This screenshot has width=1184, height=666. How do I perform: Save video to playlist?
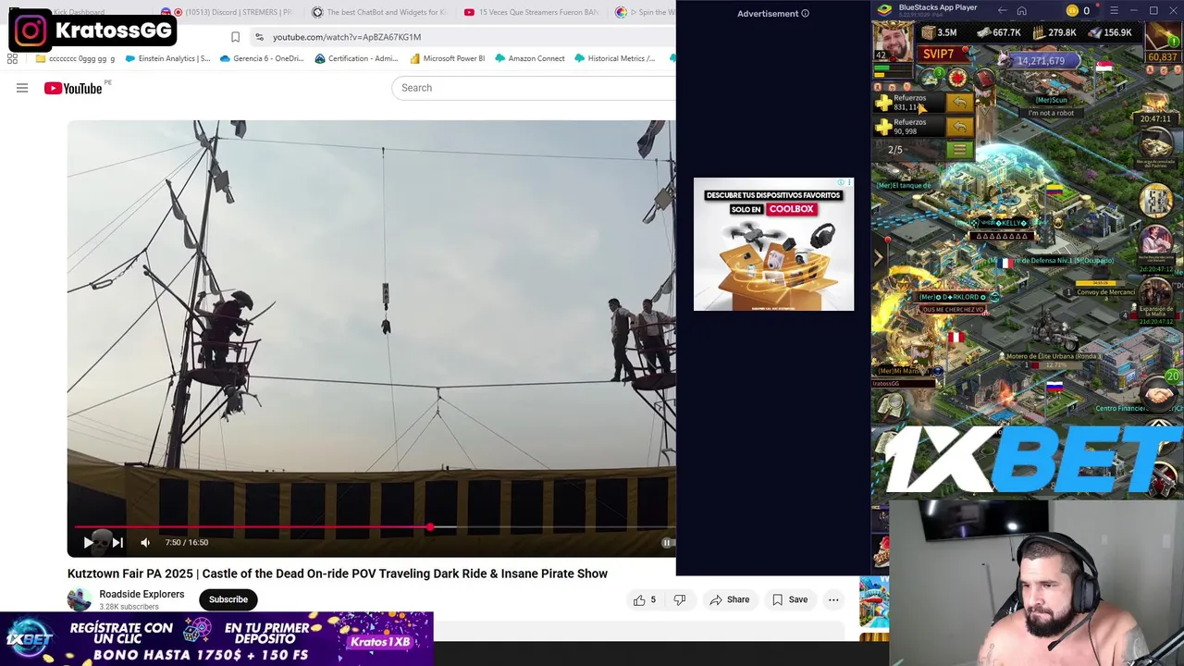(x=789, y=599)
